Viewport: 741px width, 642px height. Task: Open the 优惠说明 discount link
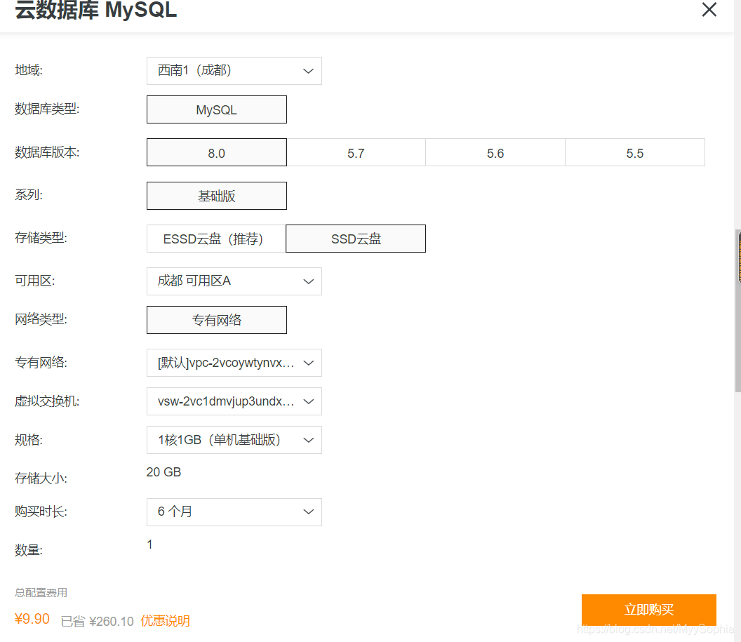click(166, 621)
